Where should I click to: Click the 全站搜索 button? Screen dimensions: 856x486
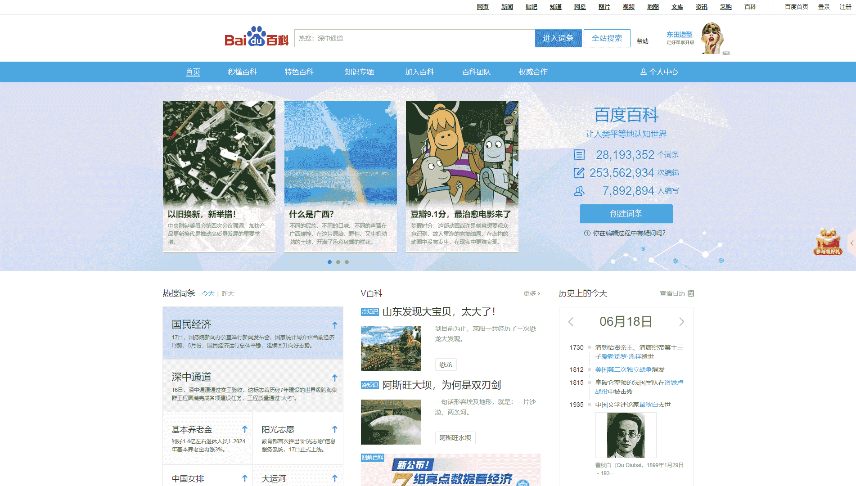(x=607, y=38)
